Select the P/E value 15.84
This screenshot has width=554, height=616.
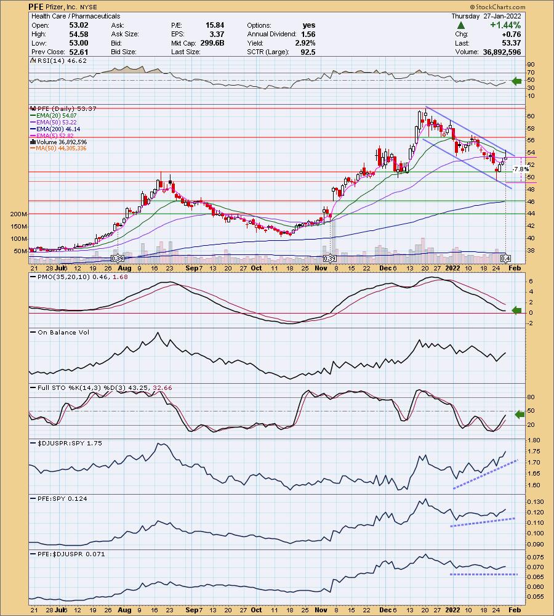(215, 25)
